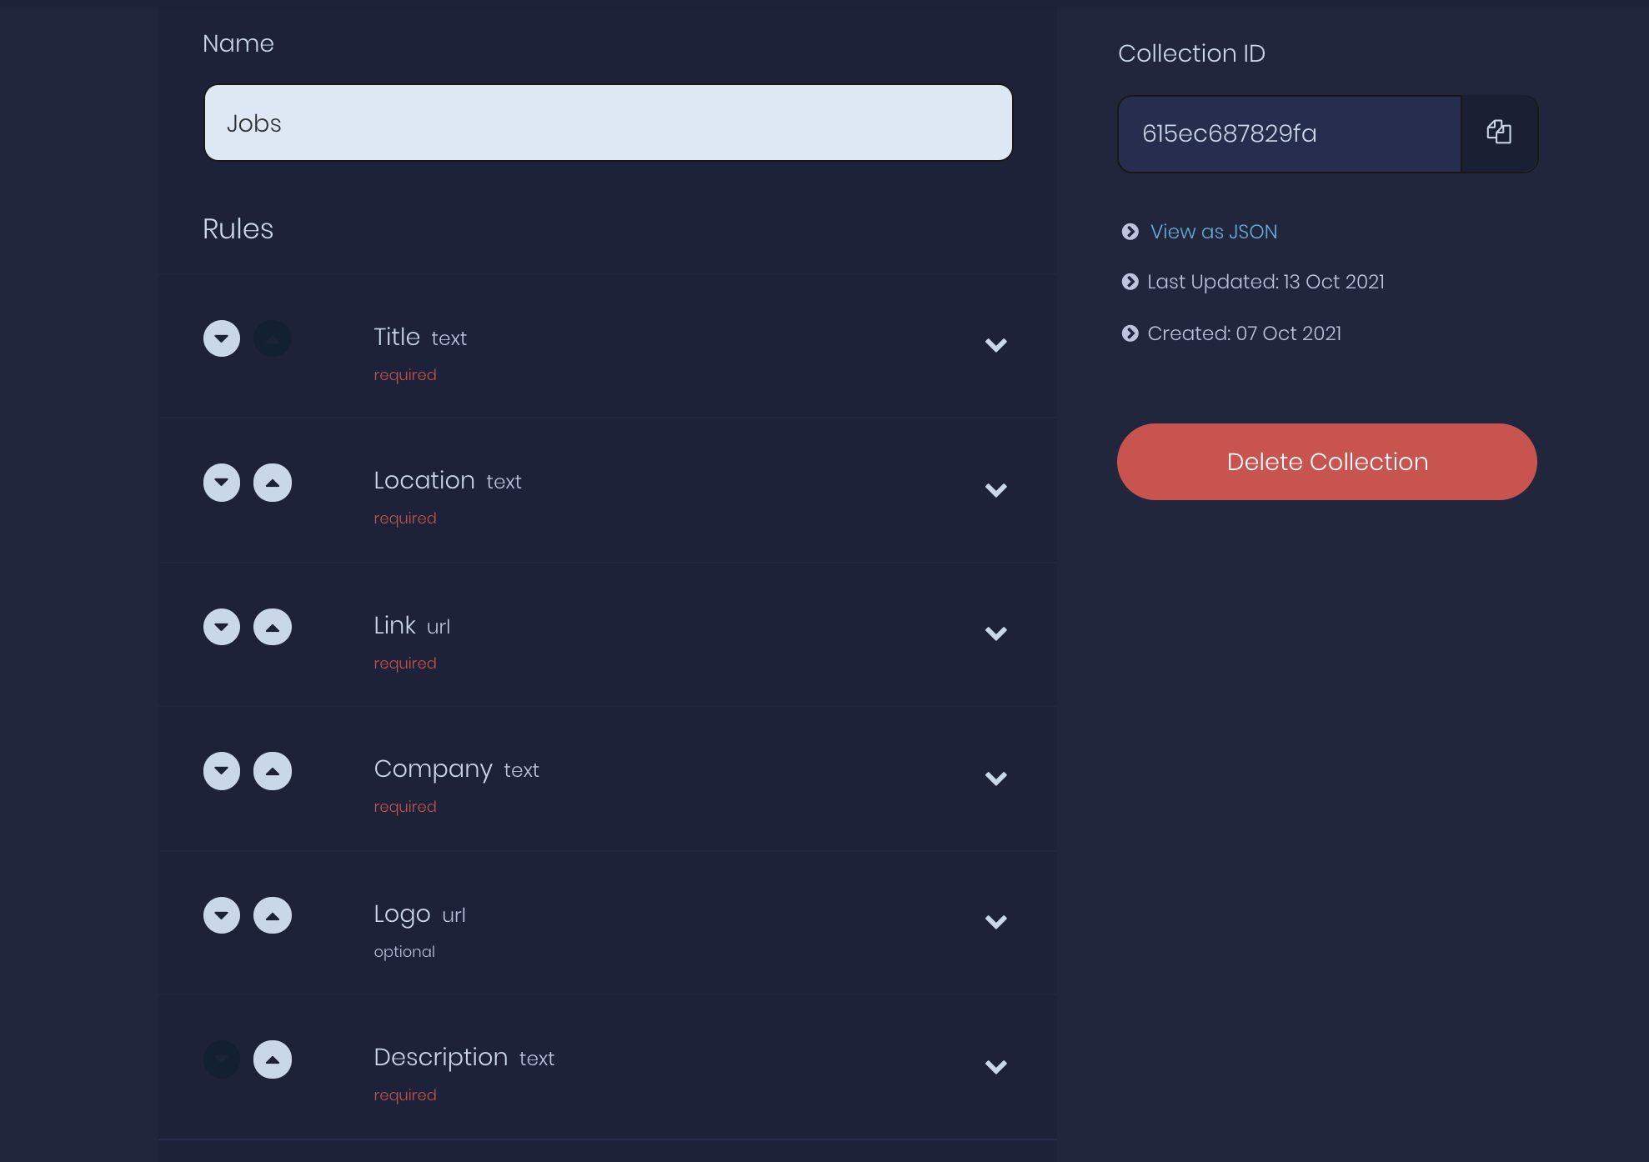Click the Last Updated: 13 Oct 2021 text
Screen dimensions: 1649x1162
1266,282
